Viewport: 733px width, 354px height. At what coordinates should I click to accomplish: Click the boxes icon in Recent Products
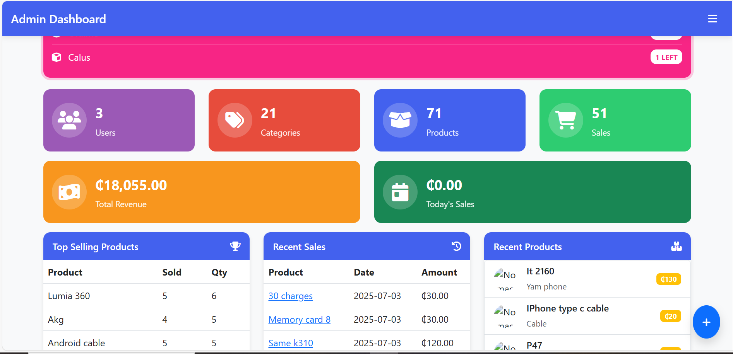[676, 246]
